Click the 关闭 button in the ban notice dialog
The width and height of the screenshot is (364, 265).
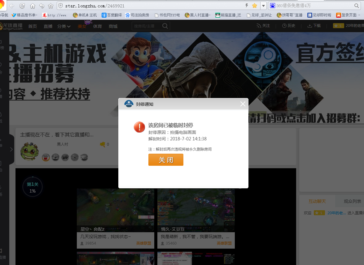(x=166, y=160)
